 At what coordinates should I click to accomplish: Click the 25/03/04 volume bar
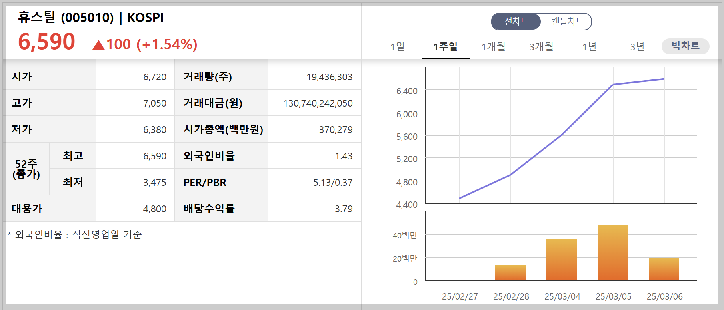562,260
